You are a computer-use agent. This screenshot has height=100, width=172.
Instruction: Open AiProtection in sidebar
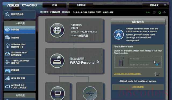20,46
